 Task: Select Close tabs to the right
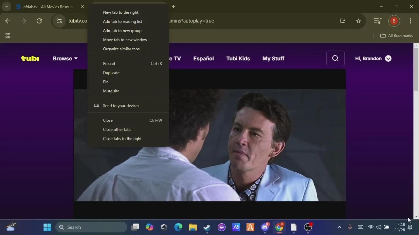tap(128, 139)
